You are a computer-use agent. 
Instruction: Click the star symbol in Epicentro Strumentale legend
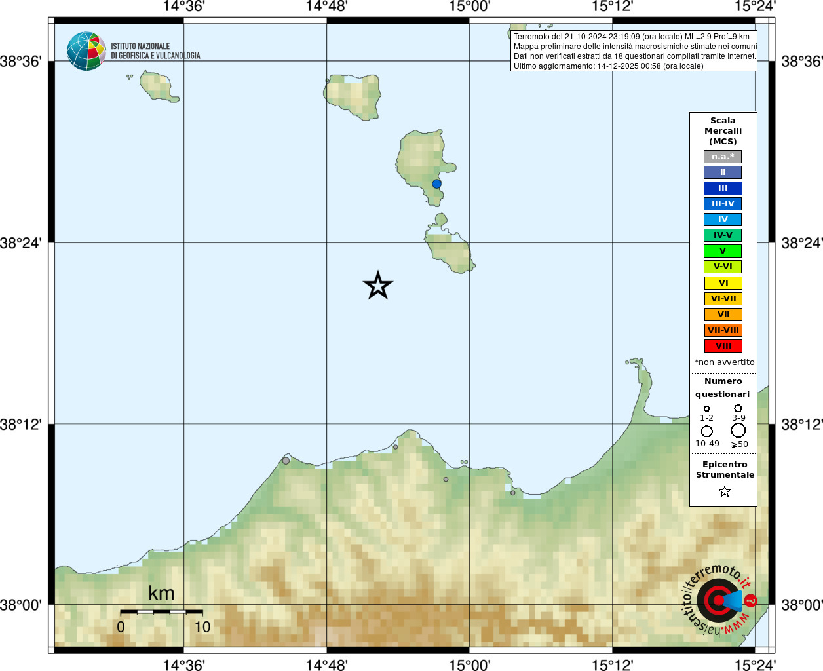724,491
